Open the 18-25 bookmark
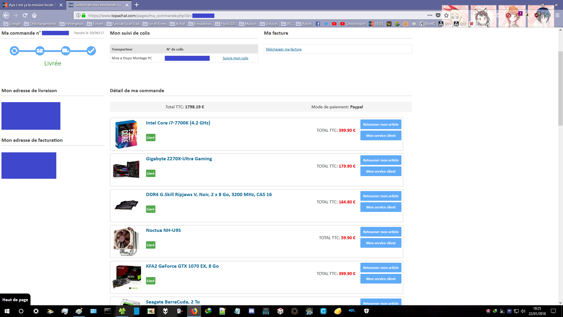 [376, 24]
